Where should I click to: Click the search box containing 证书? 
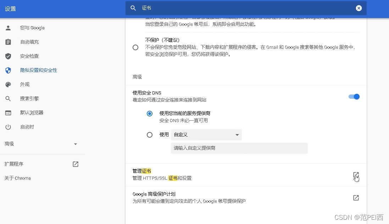246,8
